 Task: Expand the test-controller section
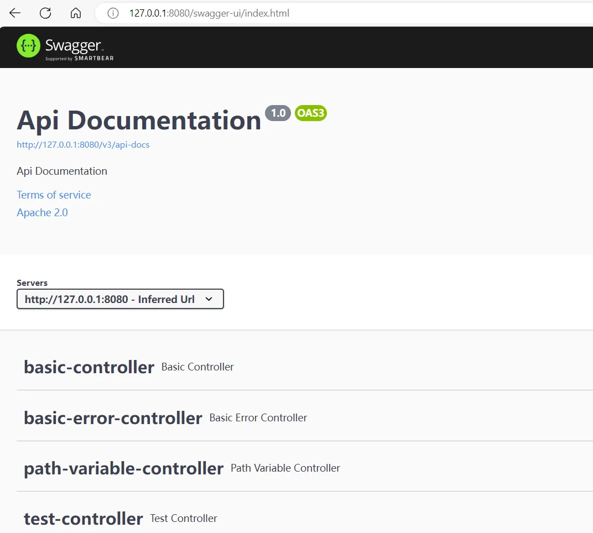(83, 519)
